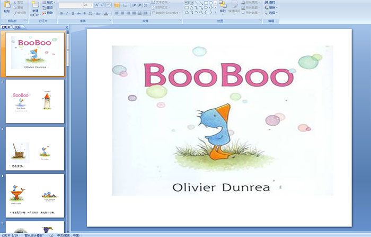Viewport: 371px width, 237px height.
Task: Open the Character Spacing (AV) dropdown
Action: 91,13
